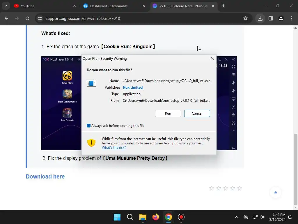The width and height of the screenshot is (298, 224).
Task: Bookmark this page with the star icon
Action: pos(246,18)
